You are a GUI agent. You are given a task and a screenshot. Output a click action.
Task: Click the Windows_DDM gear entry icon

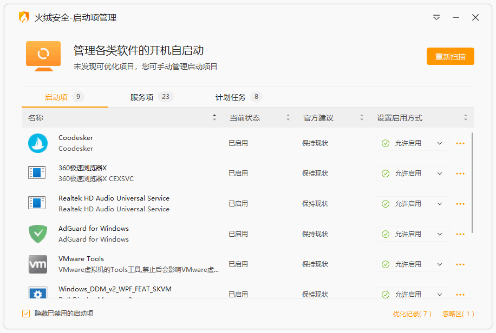pyautogui.click(x=37, y=293)
